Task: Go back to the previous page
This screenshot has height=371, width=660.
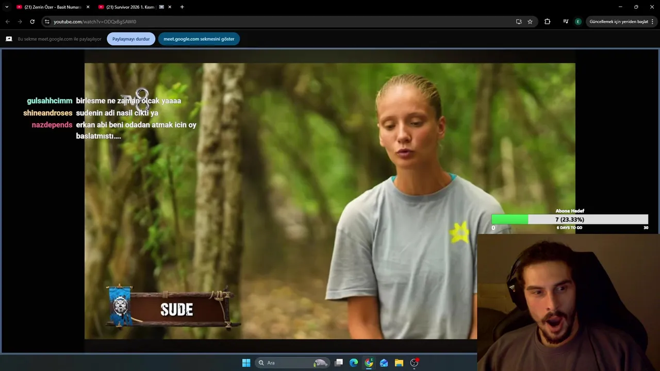Action: (7, 22)
